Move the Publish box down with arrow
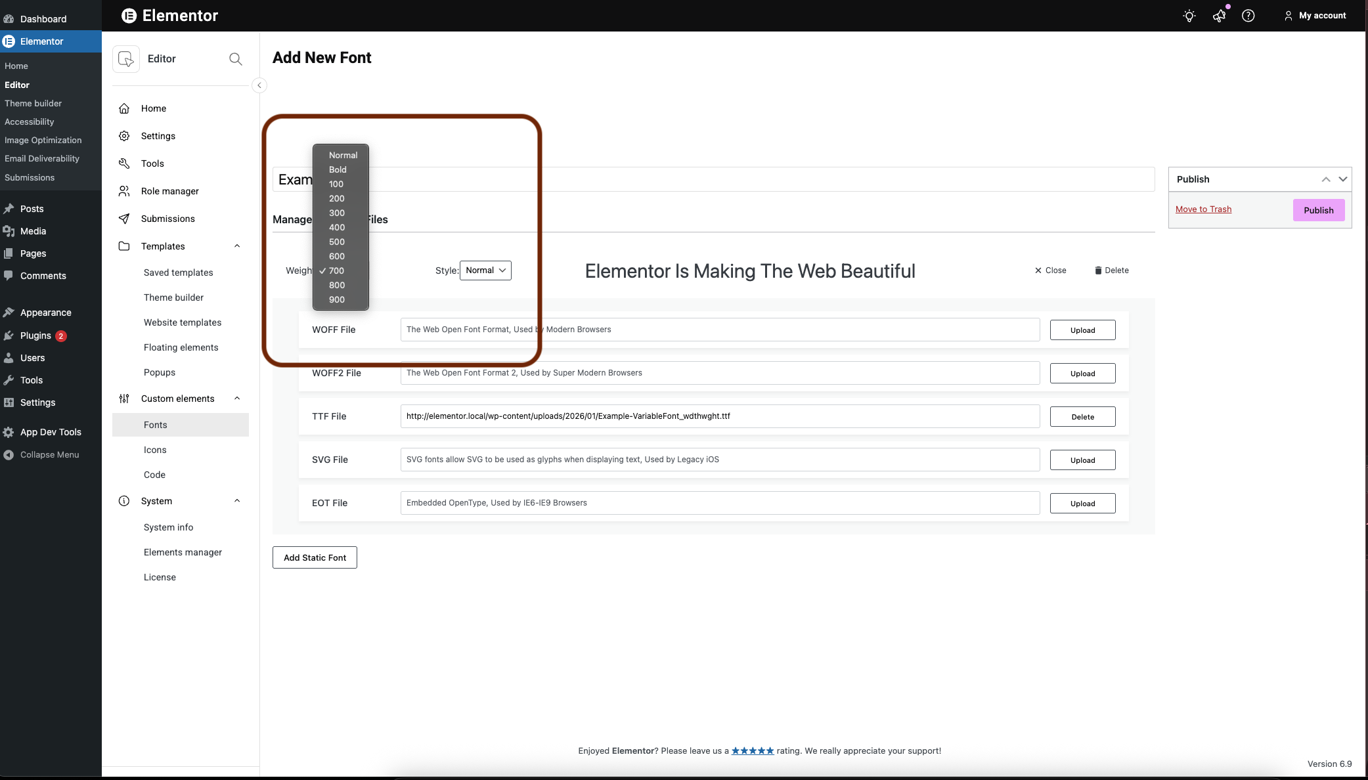The image size is (1368, 780). click(1343, 179)
